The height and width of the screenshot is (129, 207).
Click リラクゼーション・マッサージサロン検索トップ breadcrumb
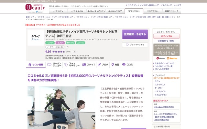[55, 17]
